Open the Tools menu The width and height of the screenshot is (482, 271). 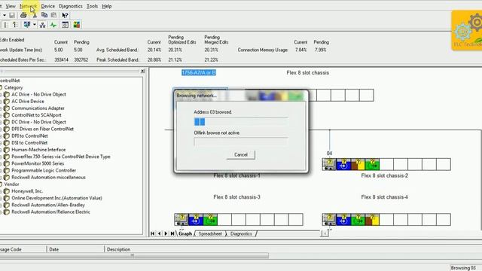pyautogui.click(x=92, y=6)
